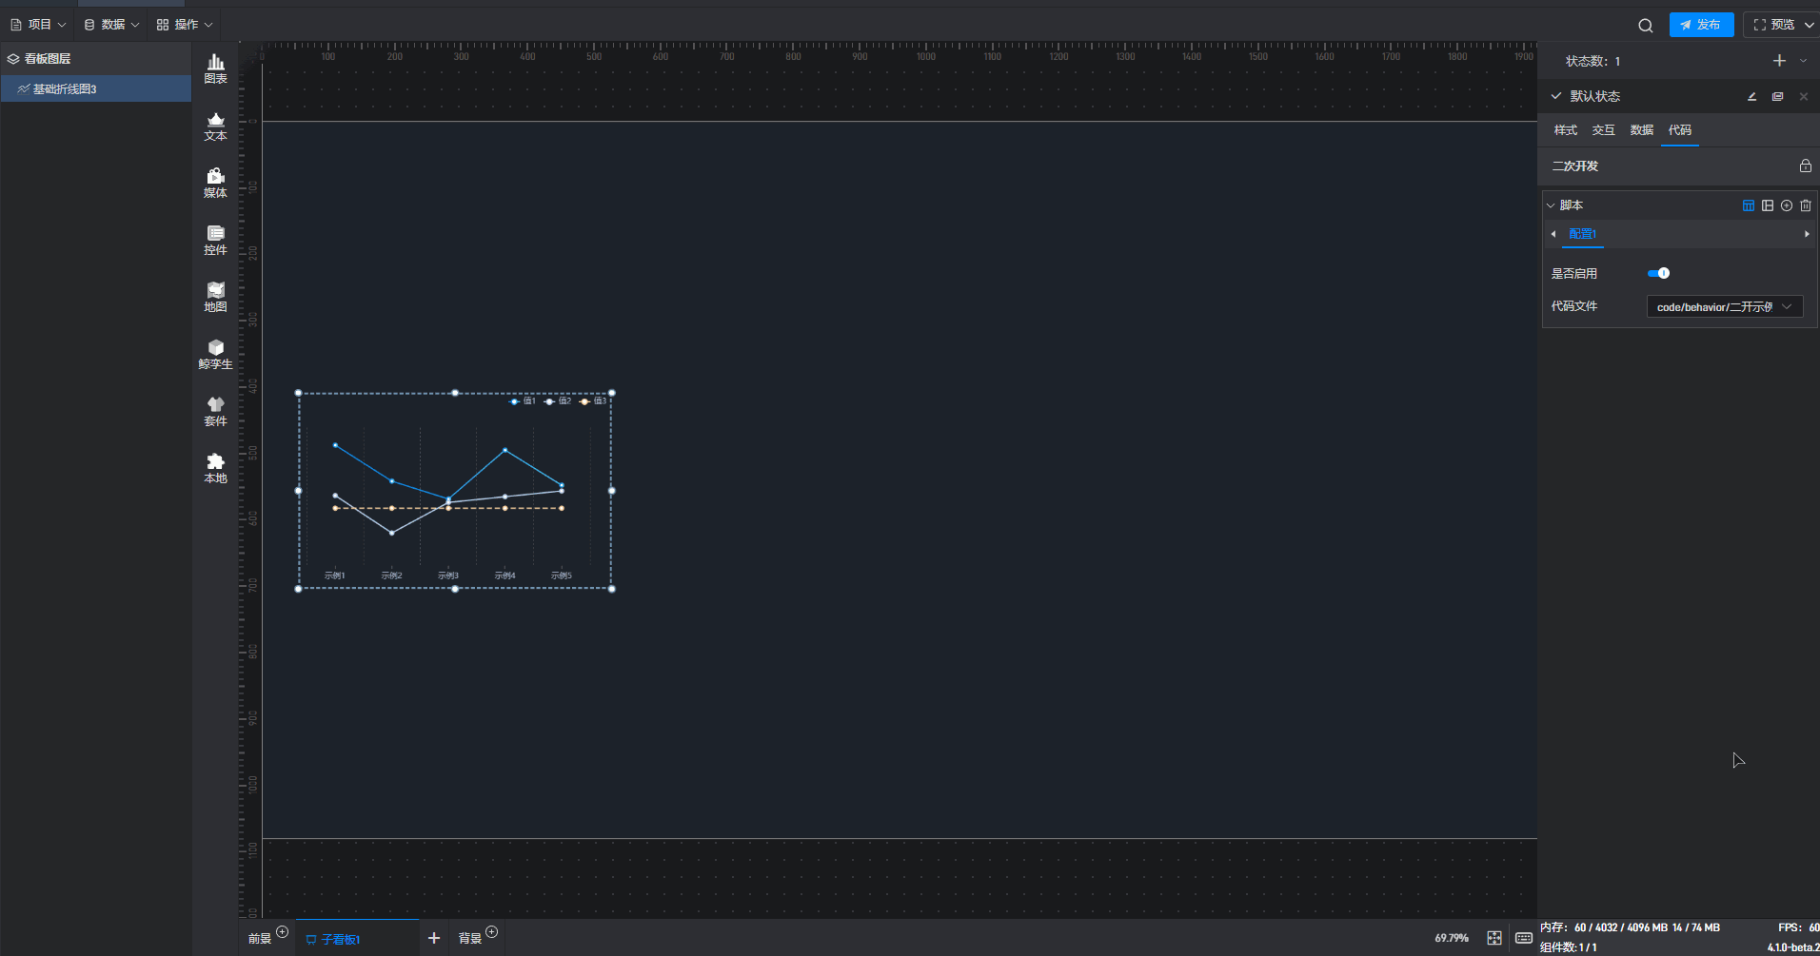Select the 基础折线图3 layer

point(95,88)
